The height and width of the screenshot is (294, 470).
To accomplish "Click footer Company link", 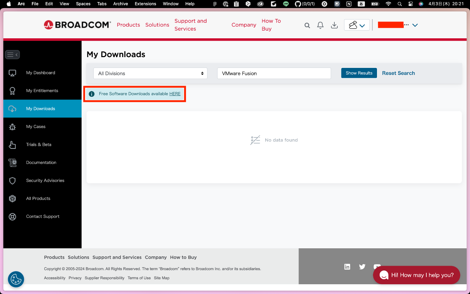I will pyautogui.click(x=156, y=257).
